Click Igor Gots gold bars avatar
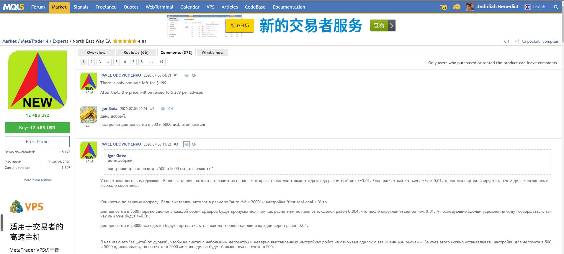564x254 pixels. click(89, 115)
